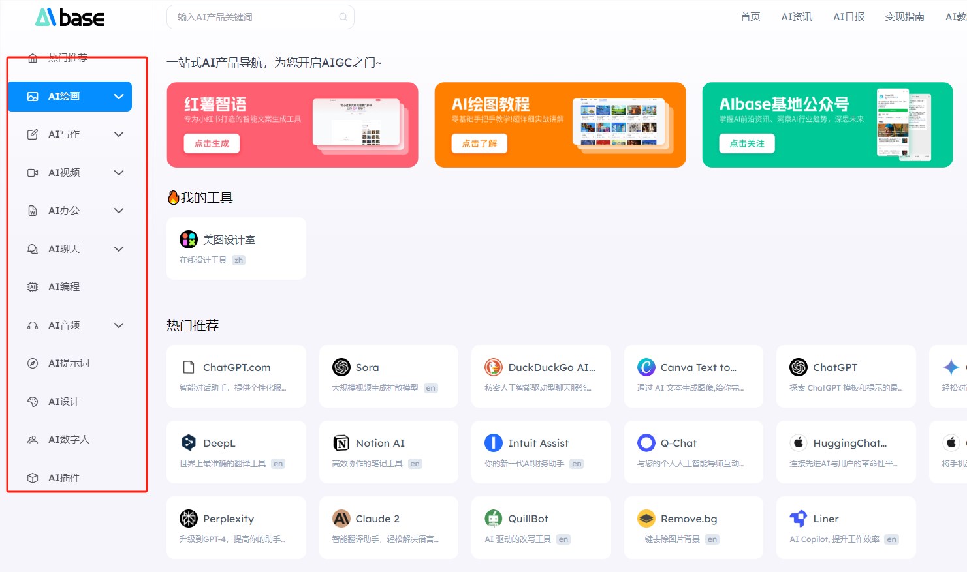Click the 点击了解 button

coord(479,143)
